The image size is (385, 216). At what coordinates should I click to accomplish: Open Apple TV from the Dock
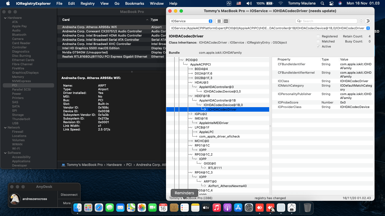coord(206,208)
